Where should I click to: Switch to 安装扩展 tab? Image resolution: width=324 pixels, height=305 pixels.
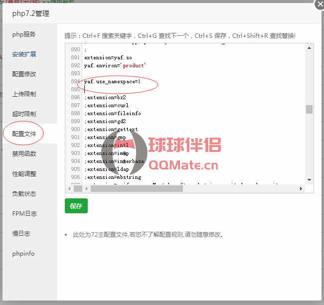pos(24,54)
